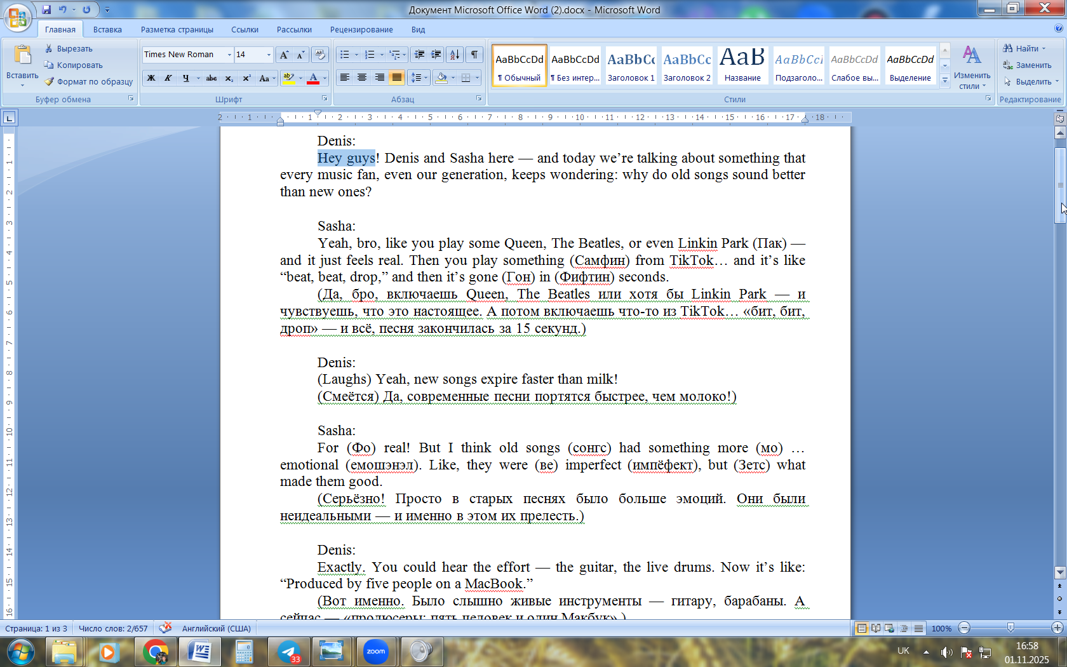Click the sort A-Z icon

[x=455, y=55]
